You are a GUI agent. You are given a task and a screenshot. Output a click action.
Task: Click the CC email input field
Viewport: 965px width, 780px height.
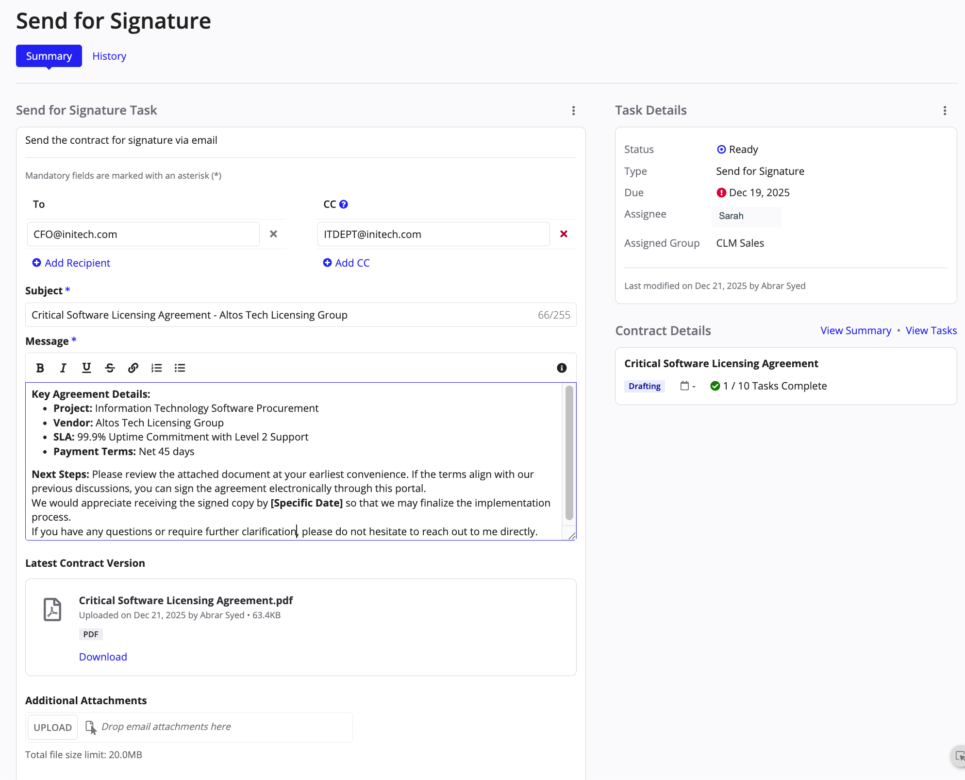click(433, 234)
